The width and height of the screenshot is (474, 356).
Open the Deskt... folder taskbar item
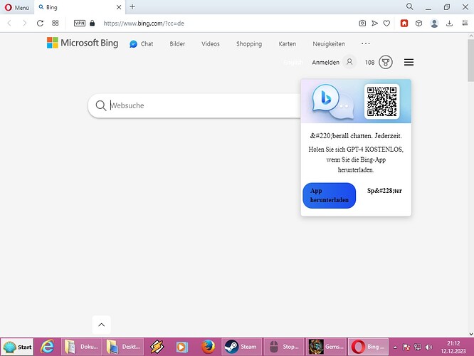(123, 347)
